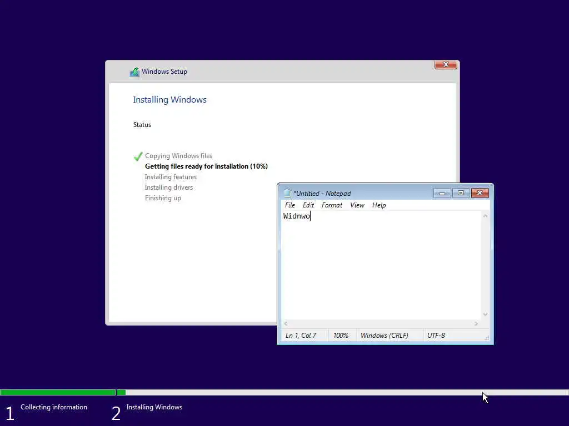Click the green filled progress bar segment
The height and width of the screenshot is (426, 569).
click(x=58, y=392)
